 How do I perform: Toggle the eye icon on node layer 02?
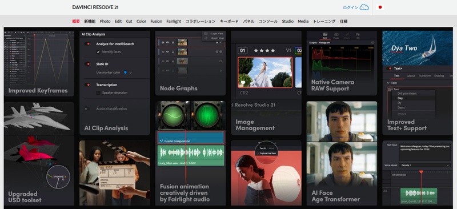click(167, 51)
